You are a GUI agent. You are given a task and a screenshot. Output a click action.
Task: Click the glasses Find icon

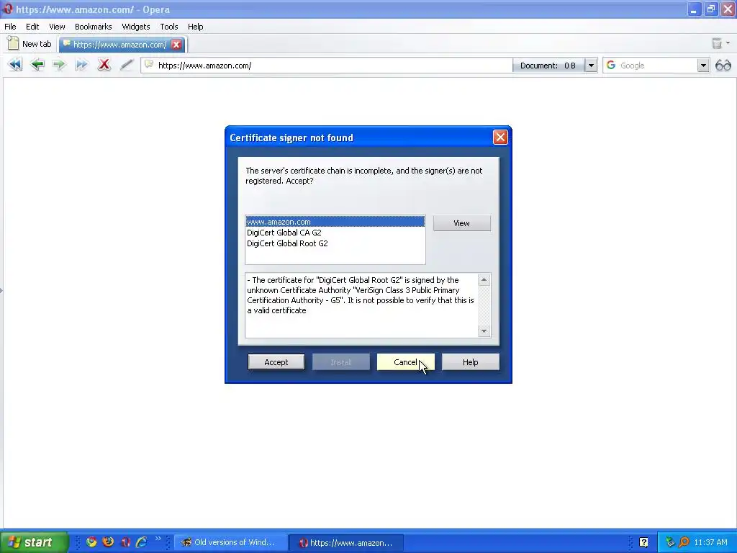(x=723, y=66)
